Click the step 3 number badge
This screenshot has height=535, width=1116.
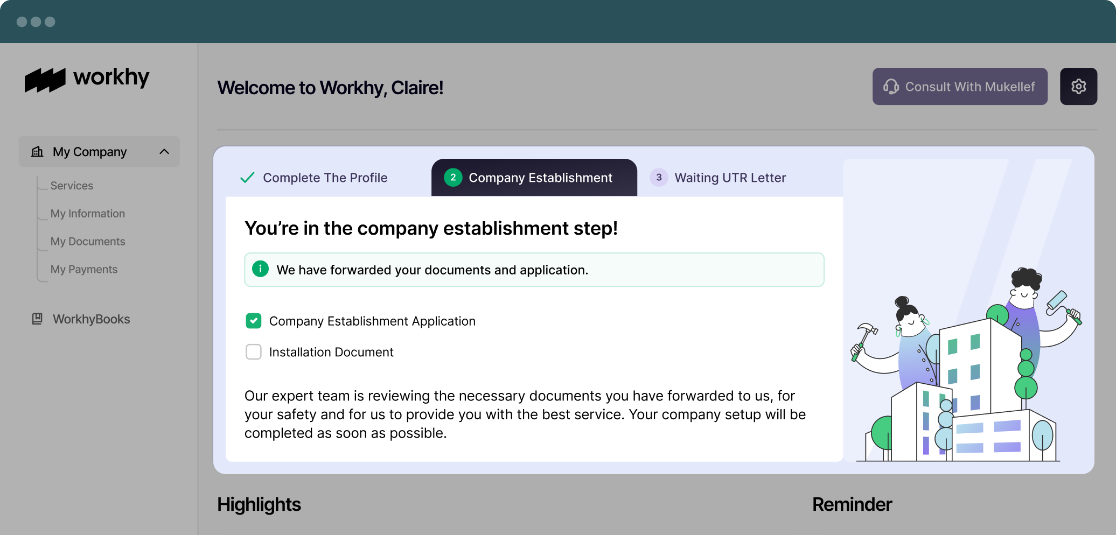tap(659, 178)
